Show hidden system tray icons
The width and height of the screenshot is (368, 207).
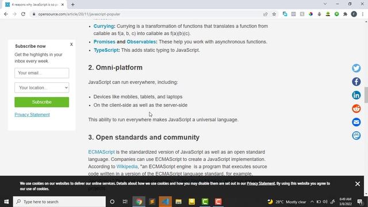(312, 202)
